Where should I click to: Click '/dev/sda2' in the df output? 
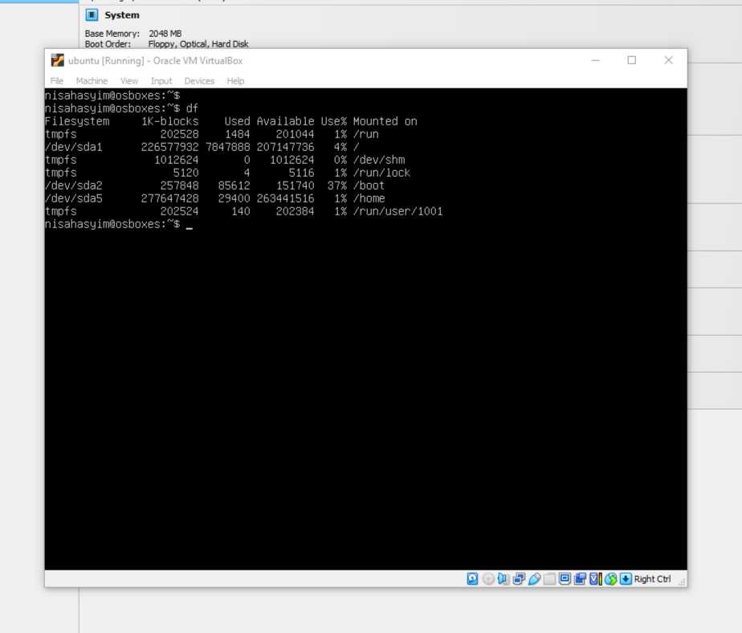tap(73, 186)
